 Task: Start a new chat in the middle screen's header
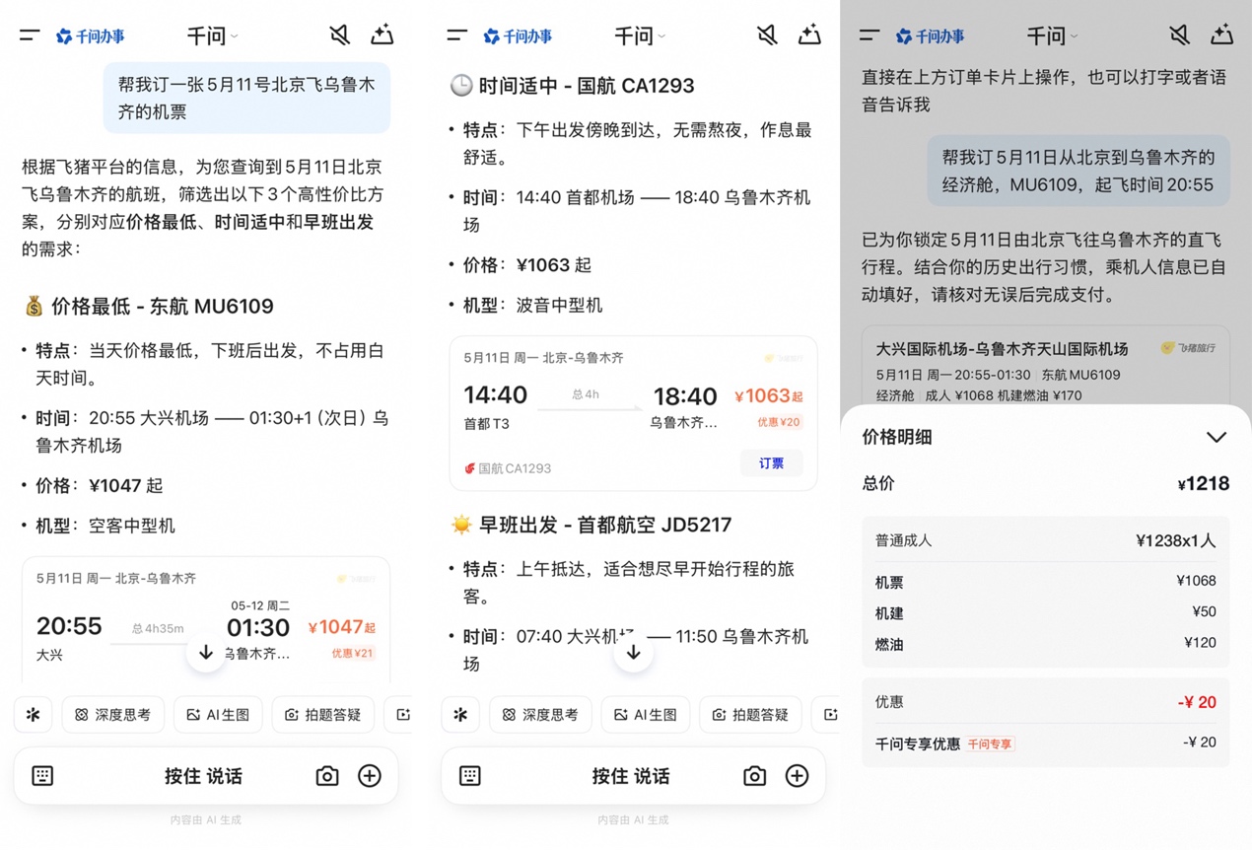pyautogui.click(x=809, y=35)
